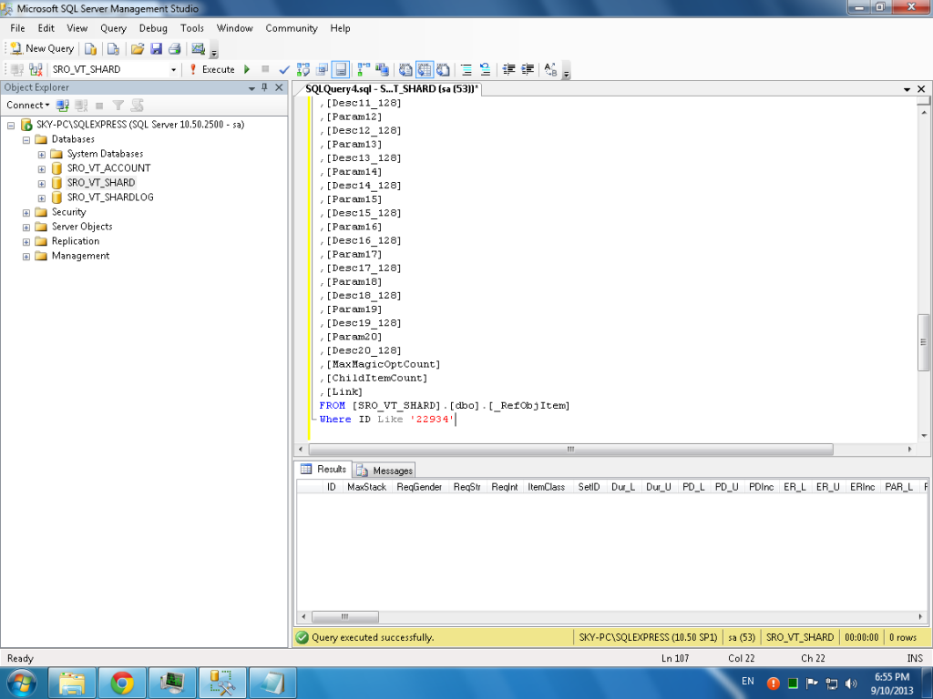Comment out the selected lines
The height and width of the screenshot is (699, 933).
pyautogui.click(x=466, y=69)
